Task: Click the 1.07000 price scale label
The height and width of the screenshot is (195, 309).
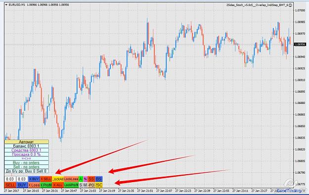Action: coord(300,10)
